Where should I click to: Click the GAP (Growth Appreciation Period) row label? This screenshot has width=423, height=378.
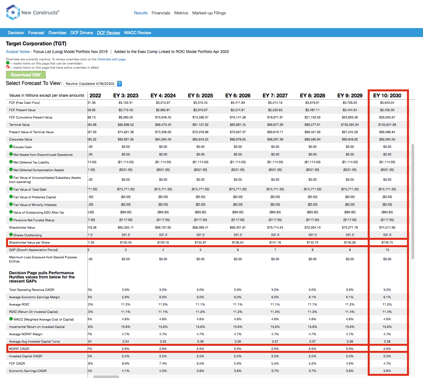34,250
